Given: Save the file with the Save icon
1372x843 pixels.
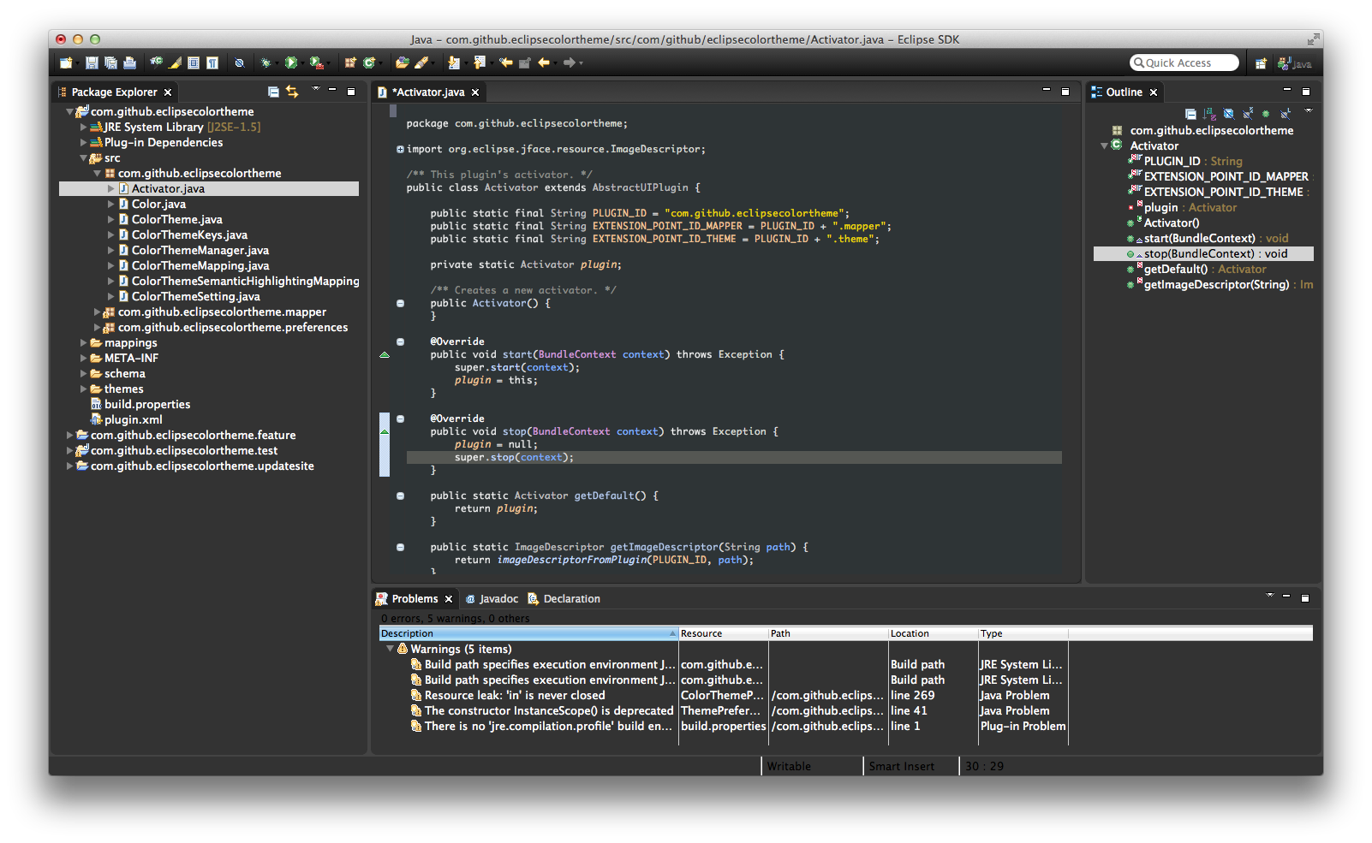Looking at the screenshot, I should click(92, 62).
